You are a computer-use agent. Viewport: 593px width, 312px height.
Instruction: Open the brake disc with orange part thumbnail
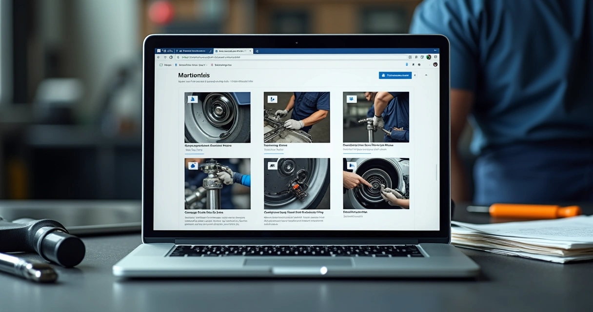(x=296, y=184)
